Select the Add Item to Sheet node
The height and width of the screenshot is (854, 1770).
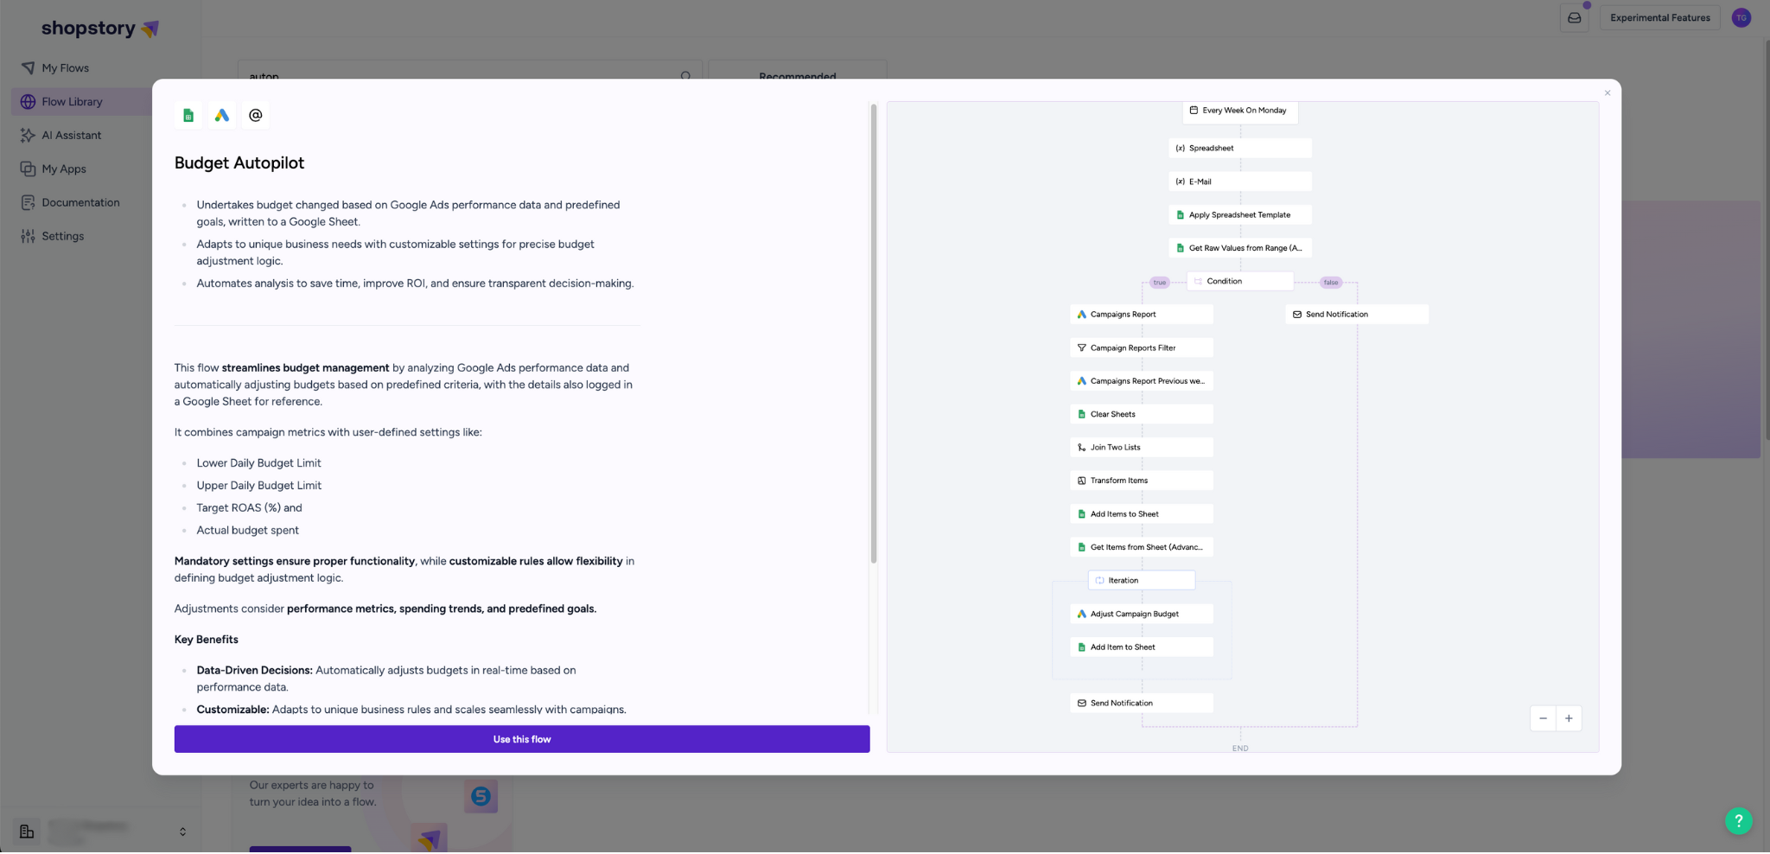[1142, 647]
